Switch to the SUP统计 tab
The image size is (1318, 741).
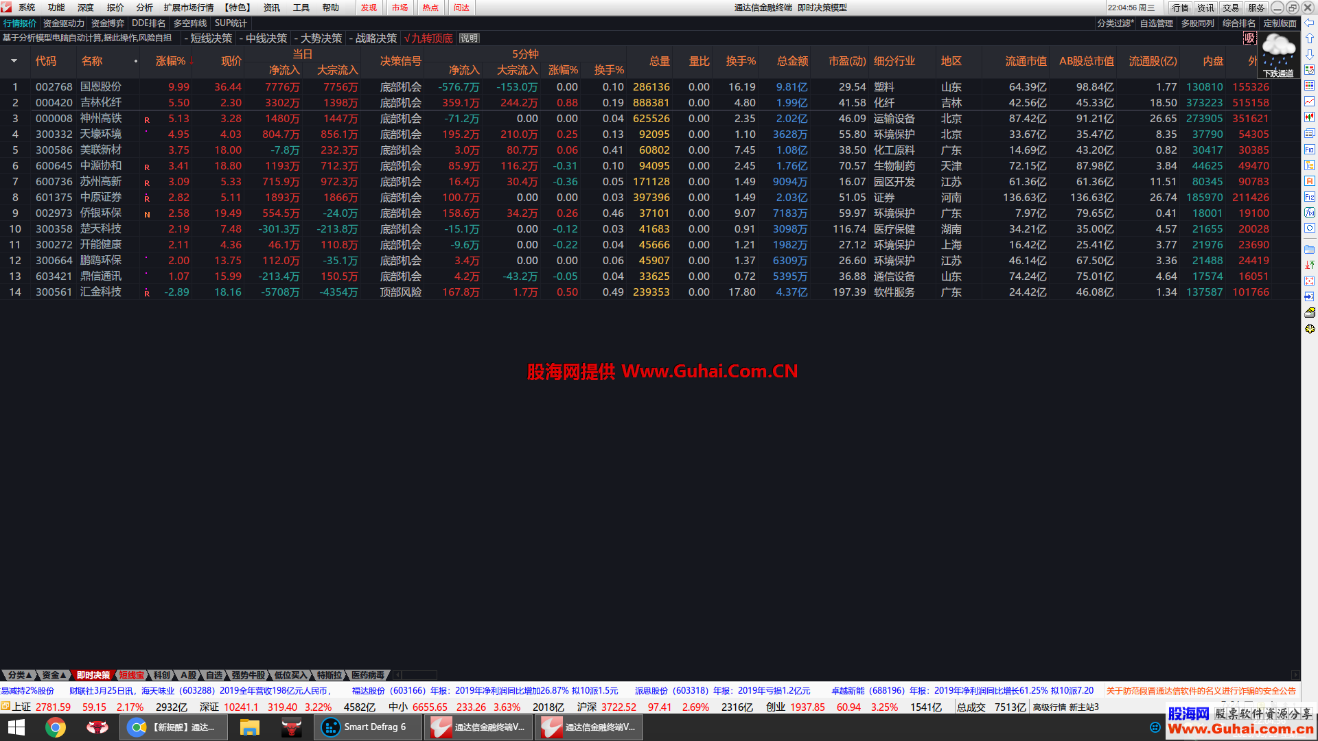[x=231, y=23]
